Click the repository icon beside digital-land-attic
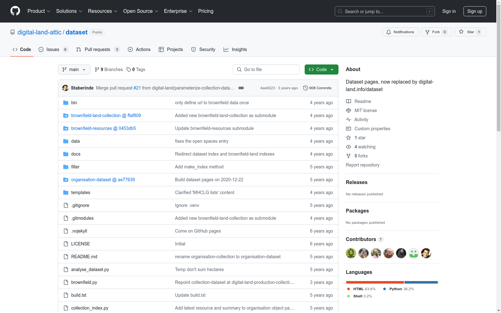Viewport: 501px width, 313px height. 13,32
